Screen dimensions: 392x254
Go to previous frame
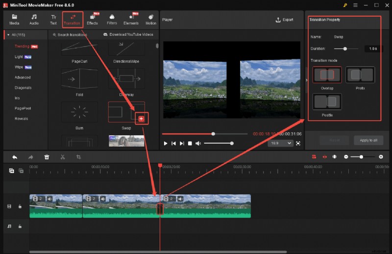[x=173, y=143]
